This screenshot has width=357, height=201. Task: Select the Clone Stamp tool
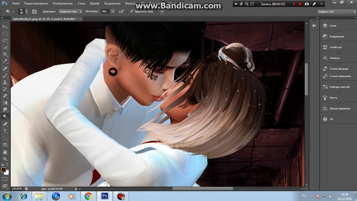point(5,82)
